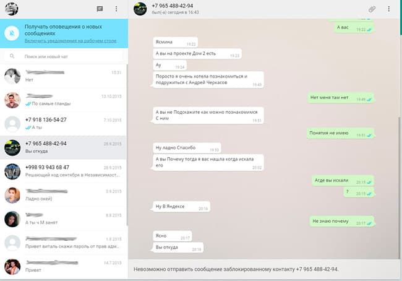
Task: Click the contact avatar in chat header
Action: pyautogui.click(x=140, y=9)
